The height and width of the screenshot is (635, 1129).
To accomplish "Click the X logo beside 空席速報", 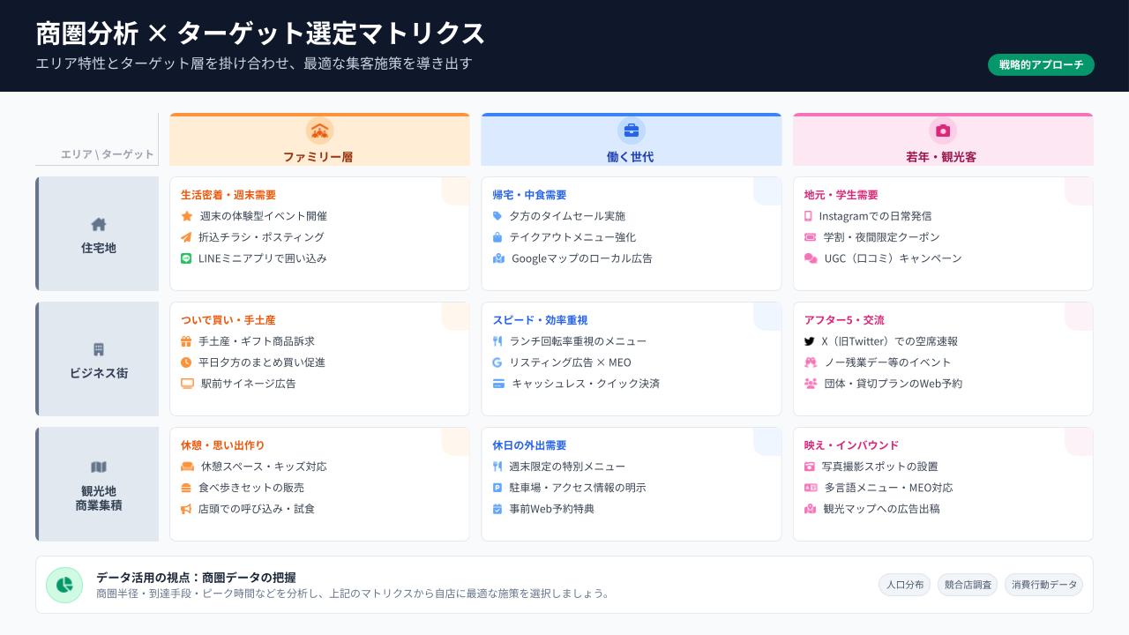I will coord(810,341).
